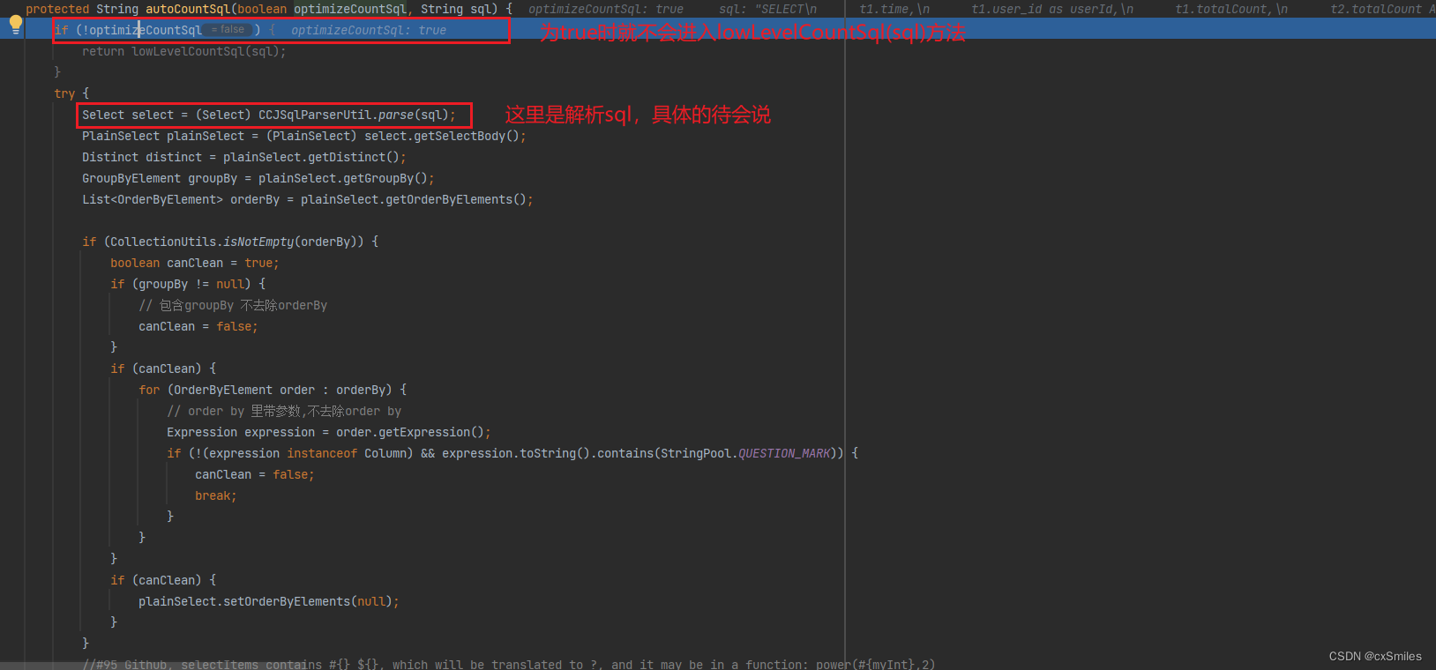Click the 'Expression expression = order.getExpression();' line

pos(329,432)
